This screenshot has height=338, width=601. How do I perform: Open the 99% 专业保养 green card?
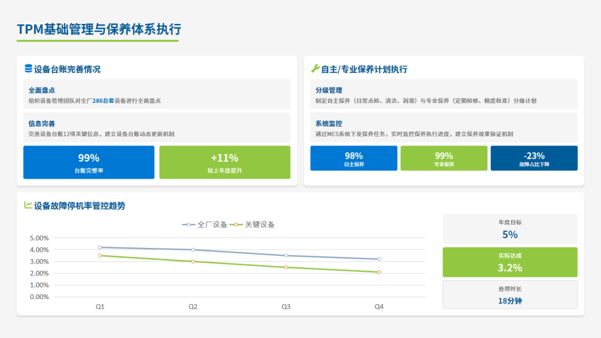[444, 158]
